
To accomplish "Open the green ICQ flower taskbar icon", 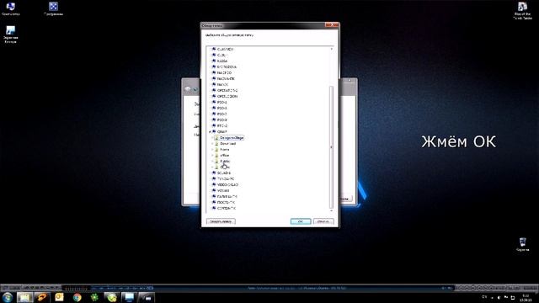I will click(94, 297).
